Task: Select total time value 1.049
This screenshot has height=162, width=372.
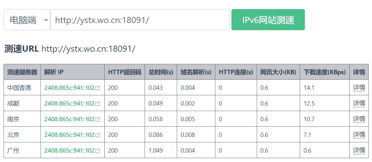Action: [x=156, y=150]
